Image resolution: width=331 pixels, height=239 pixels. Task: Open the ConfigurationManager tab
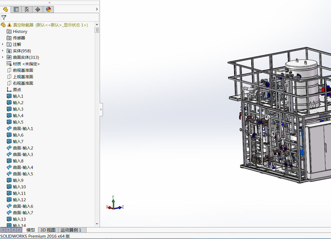coord(27,9)
